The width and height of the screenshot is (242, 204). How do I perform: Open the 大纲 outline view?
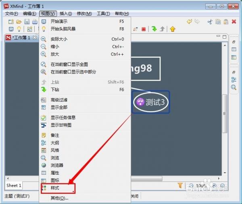pyautogui.click(x=85, y=143)
